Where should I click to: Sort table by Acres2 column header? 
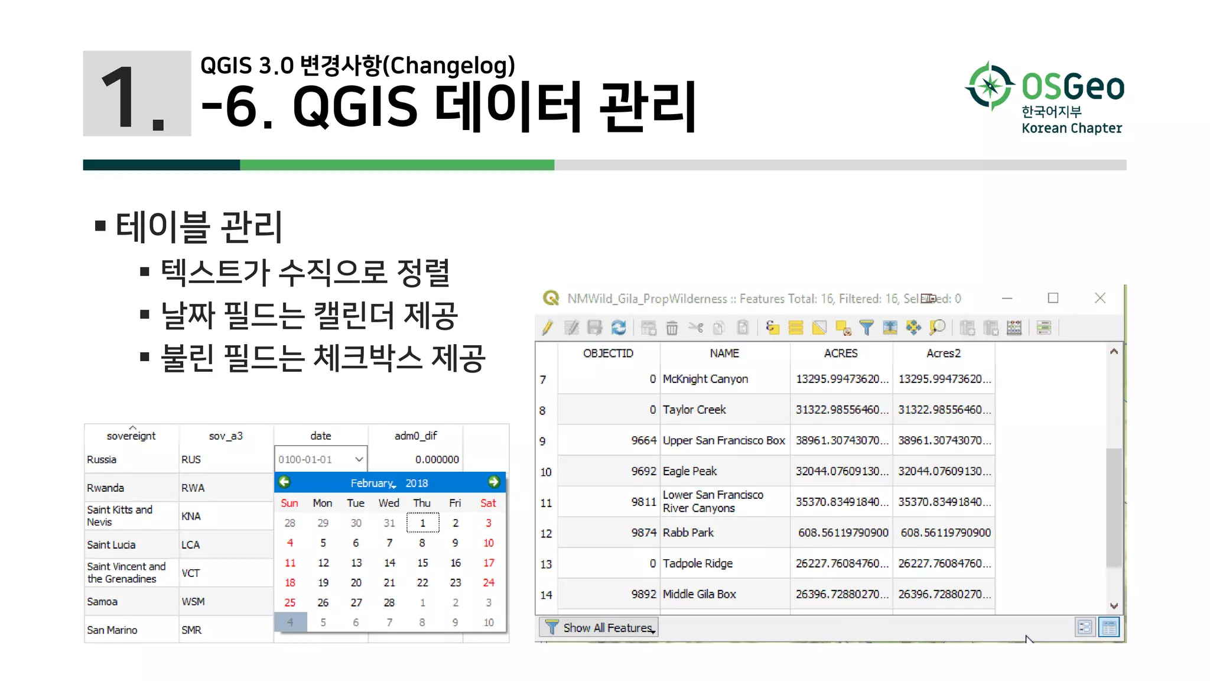coord(944,353)
